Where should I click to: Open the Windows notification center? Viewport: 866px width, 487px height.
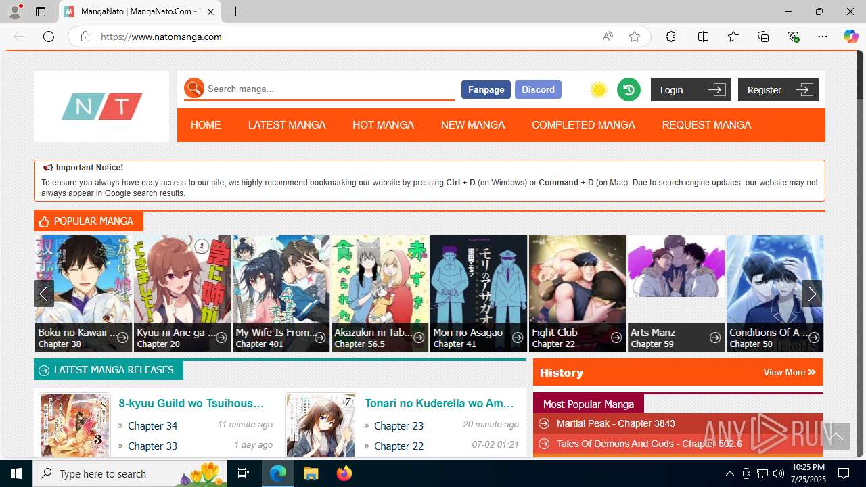coord(844,473)
